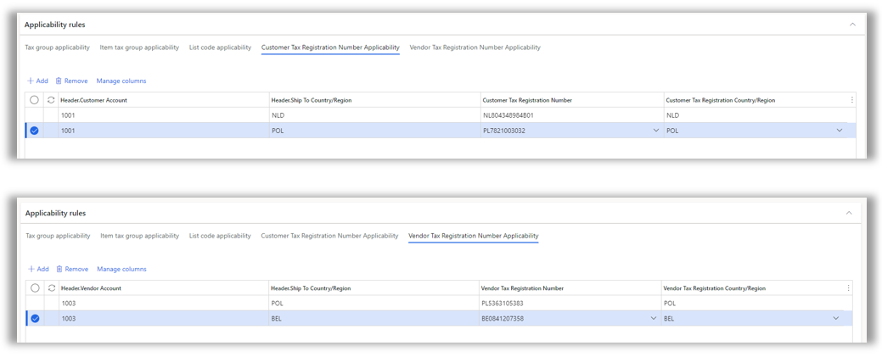Click the Add plus icon in top panel
The width and height of the screenshot is (882, 357).
click(31, 81)
